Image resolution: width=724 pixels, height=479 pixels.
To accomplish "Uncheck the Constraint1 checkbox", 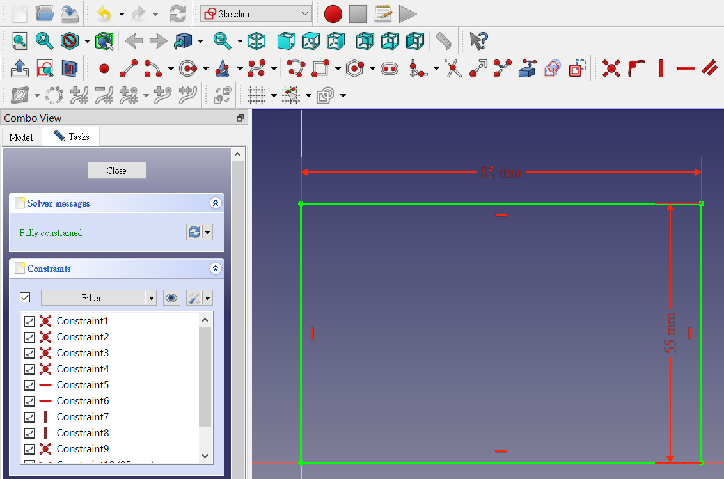I will coord(29,321).
